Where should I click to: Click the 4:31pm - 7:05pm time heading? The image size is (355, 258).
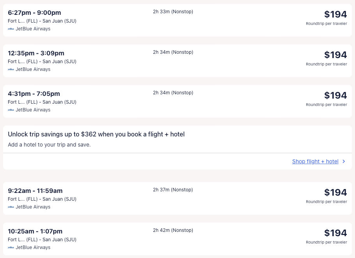(34, 94)
